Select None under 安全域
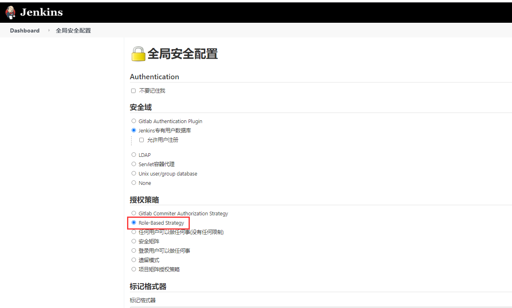Viewport: 512px width, 308px height. tap(134, 183)
